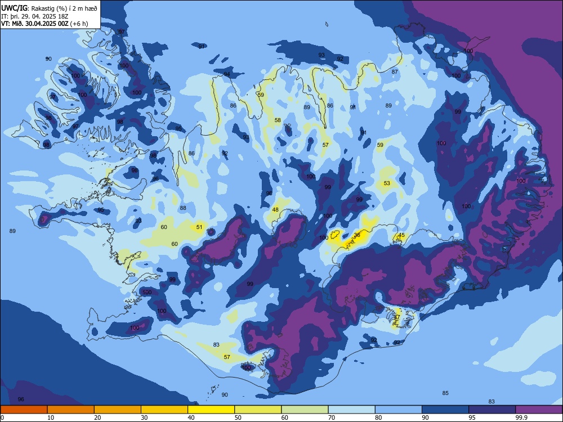
Task: Click the legend tick label 70
Action: tap(332, 417)
